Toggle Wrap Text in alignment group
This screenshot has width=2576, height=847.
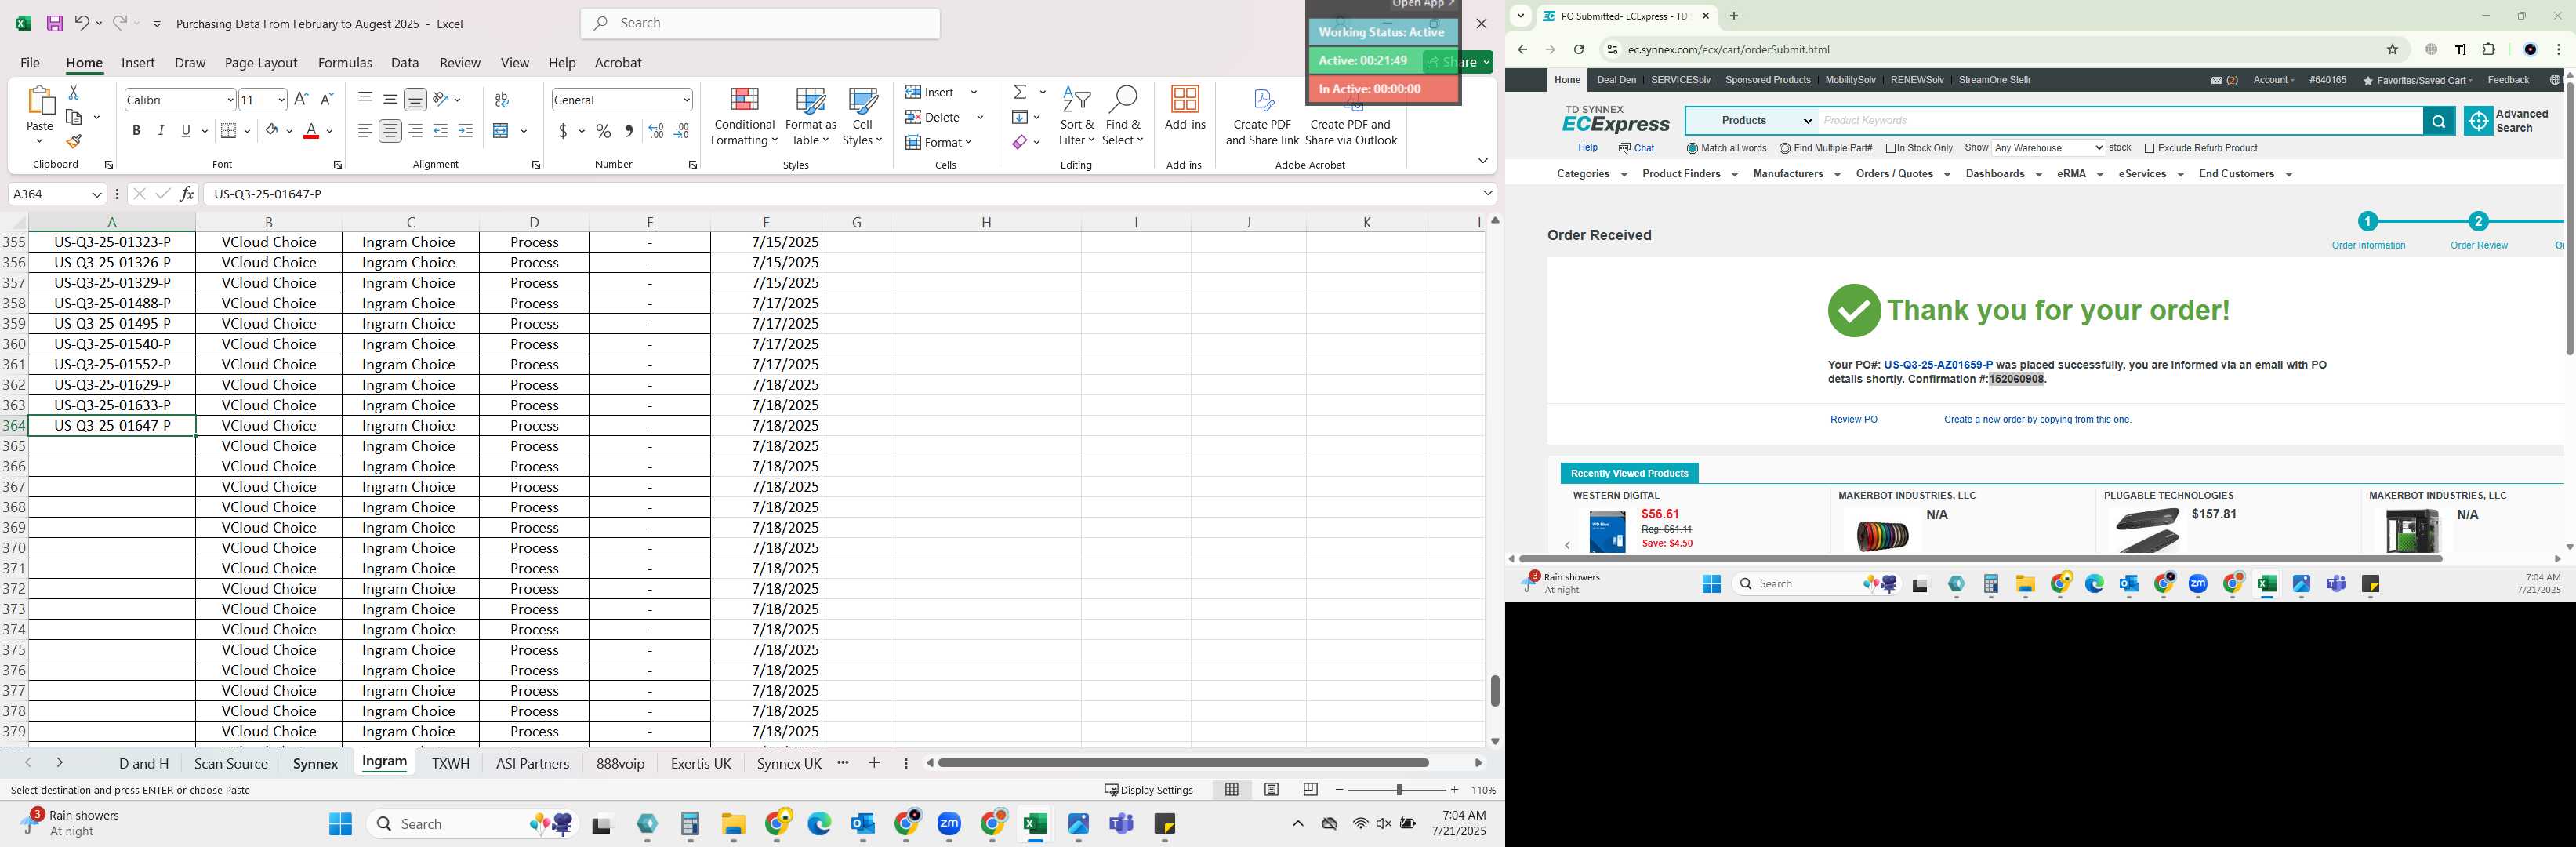coord(502,99)
